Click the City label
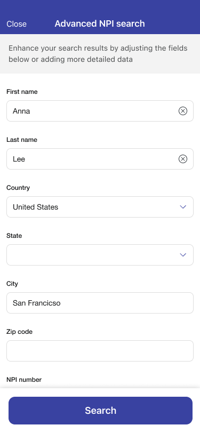The image size is (200, 433). [x=12, y=284]
